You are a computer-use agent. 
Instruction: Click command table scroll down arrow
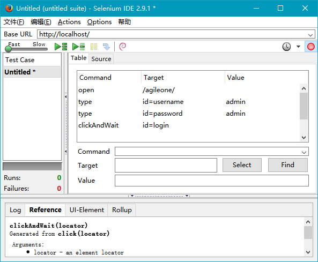pos(304,138)
